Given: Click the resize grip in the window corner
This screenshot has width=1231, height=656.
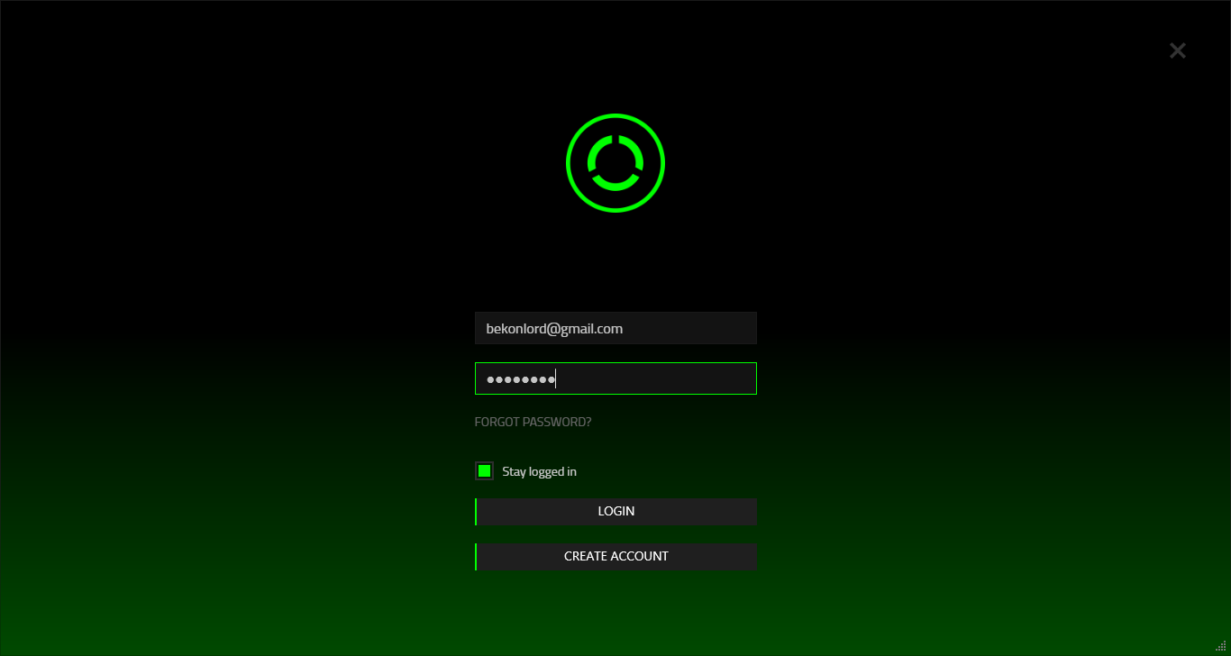Looking at the screenshot, I should point(1220,646).
